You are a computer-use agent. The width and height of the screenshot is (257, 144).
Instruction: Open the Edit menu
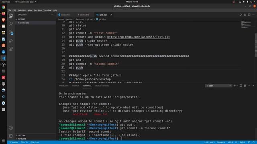tap(14, 10)
